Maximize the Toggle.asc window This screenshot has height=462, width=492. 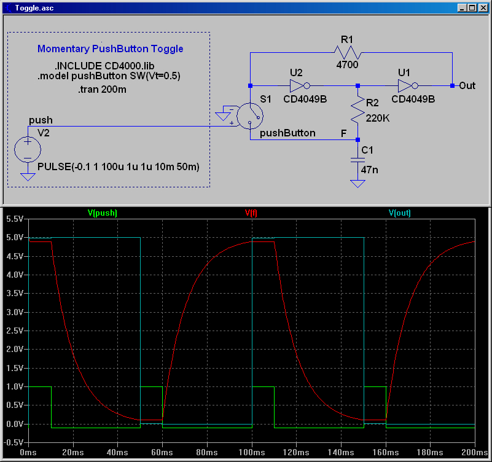pyautogui.click(x=472, y=8)
